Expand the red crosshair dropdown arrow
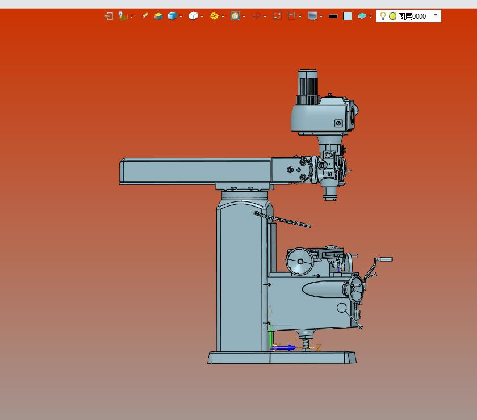The height and width of the screenshot is (420, 477). (265, 16)
